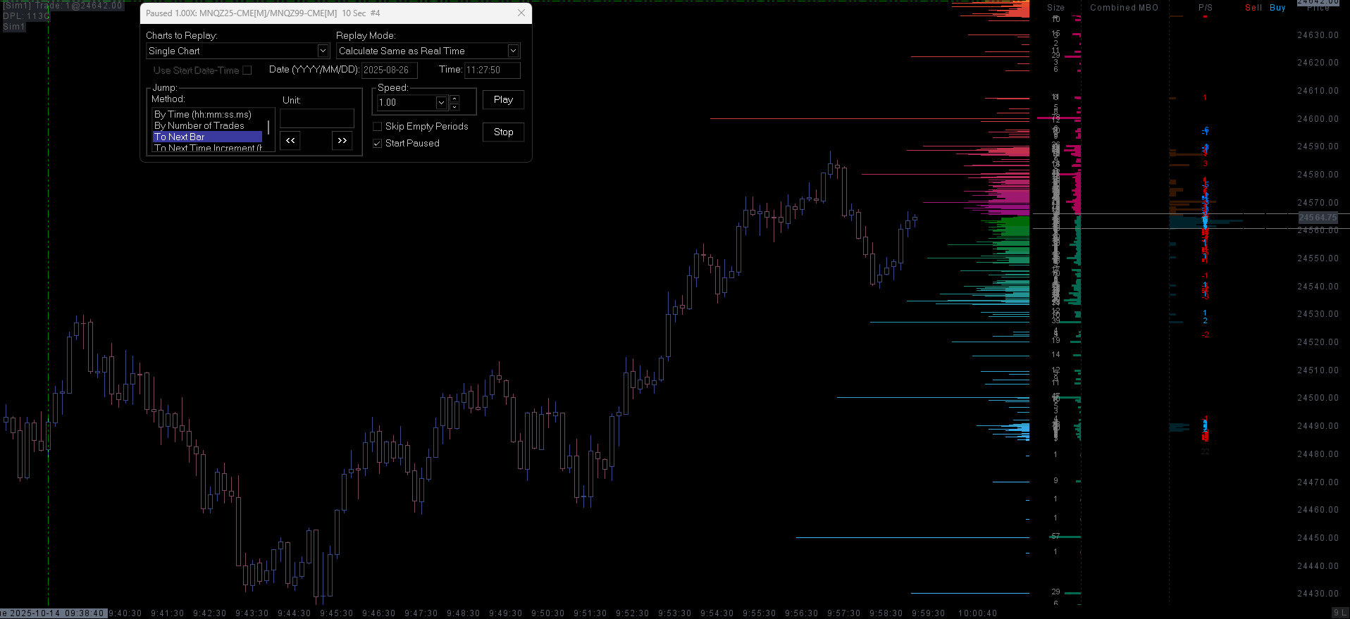Open the Speed value dropdown
This screenshot has width=1350, height=619.
(441, 103)
